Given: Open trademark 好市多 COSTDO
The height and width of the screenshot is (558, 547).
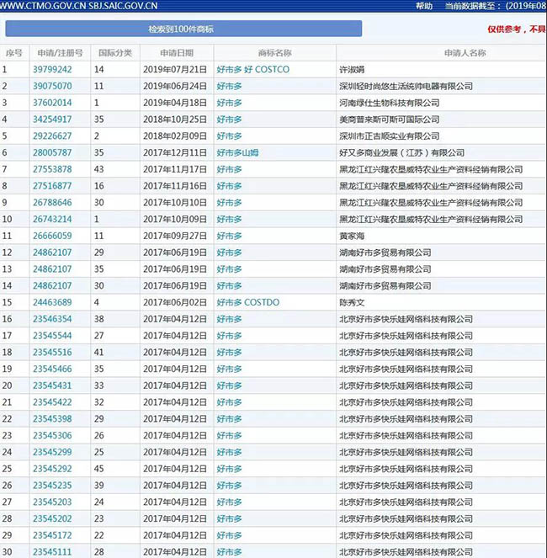Looking at the screenshot, I should tap(247, 302).
